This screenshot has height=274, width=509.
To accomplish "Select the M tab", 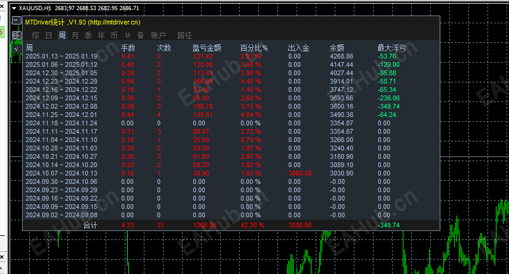I will pos(128,35).
